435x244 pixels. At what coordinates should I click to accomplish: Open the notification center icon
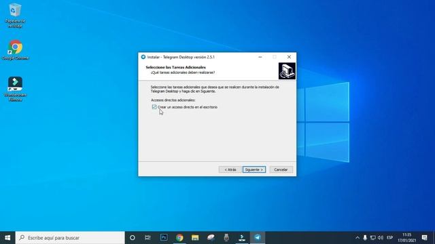pos(424,238)
